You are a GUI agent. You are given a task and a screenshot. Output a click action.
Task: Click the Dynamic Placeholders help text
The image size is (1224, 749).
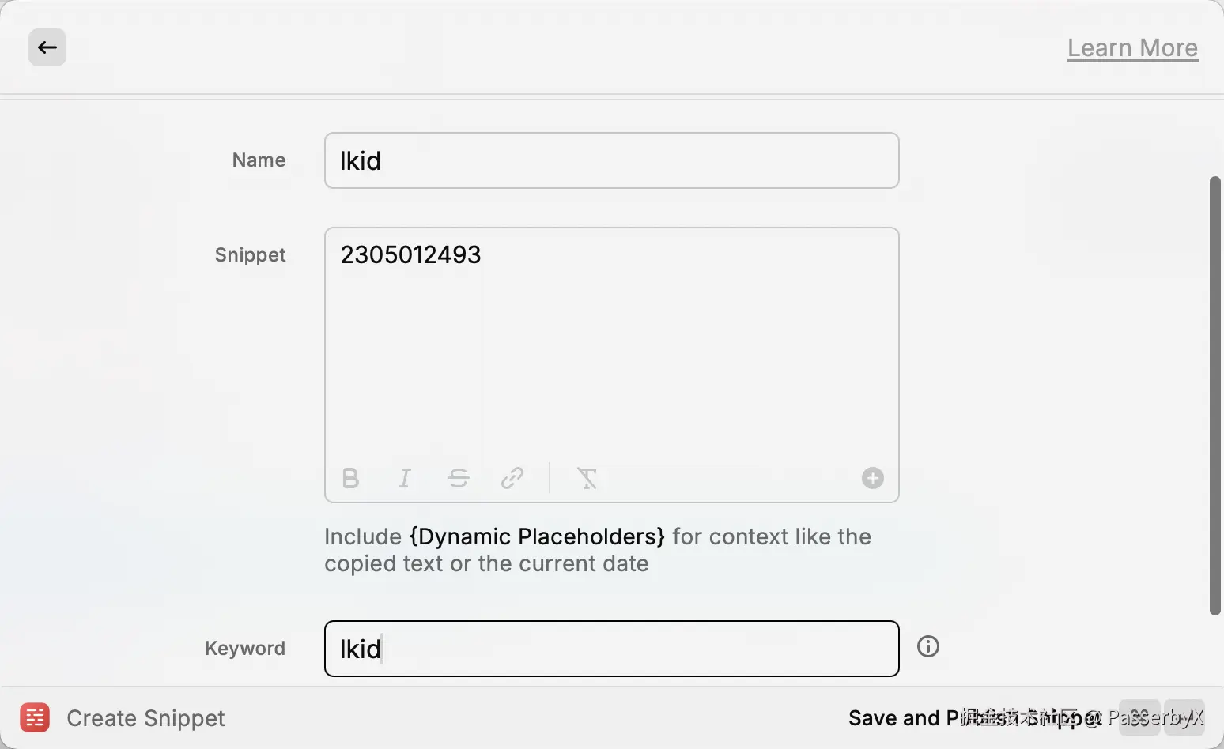[537, 537]
